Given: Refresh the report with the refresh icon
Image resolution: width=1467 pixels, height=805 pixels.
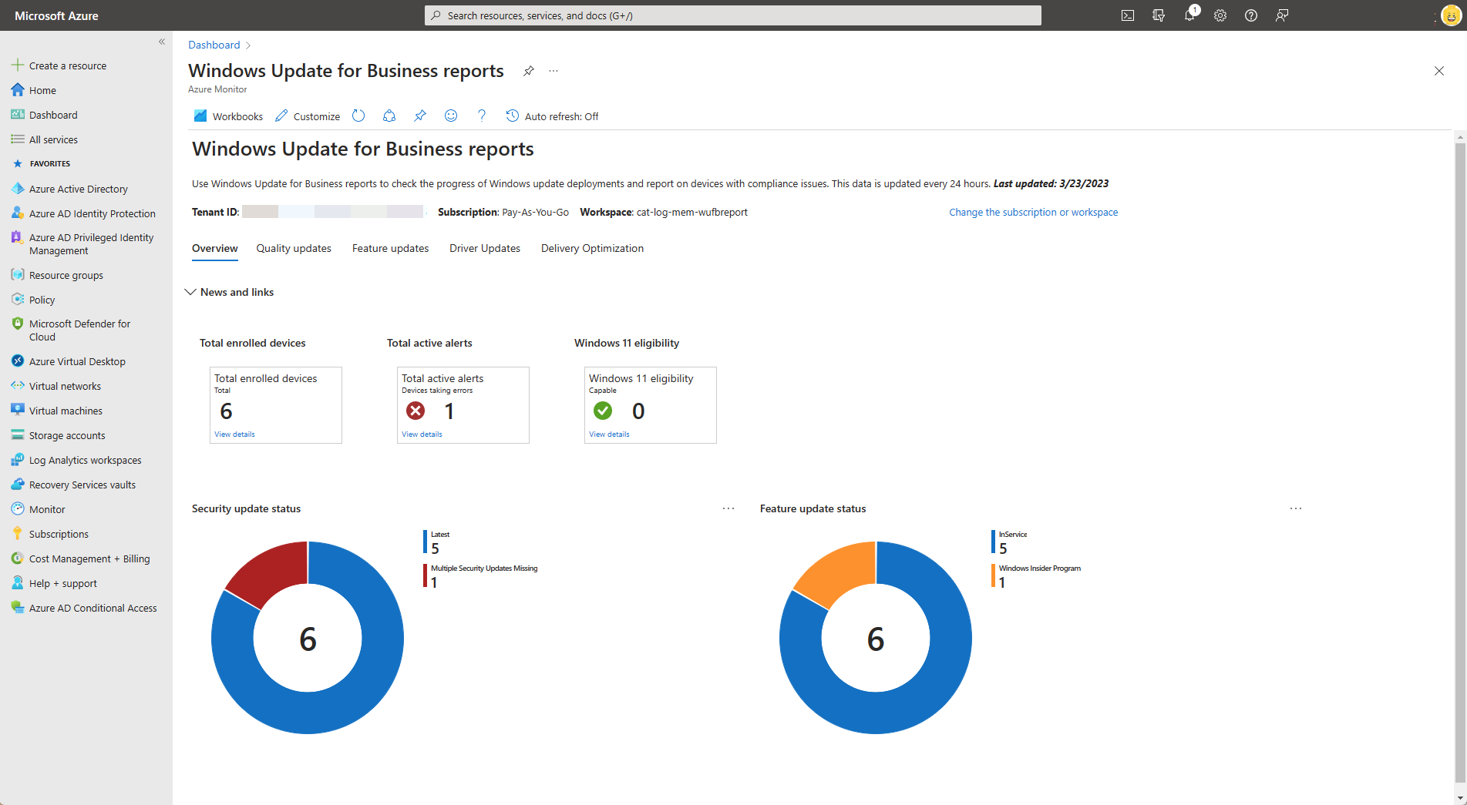Looking at the screenshot, I should tap(358, 116).
